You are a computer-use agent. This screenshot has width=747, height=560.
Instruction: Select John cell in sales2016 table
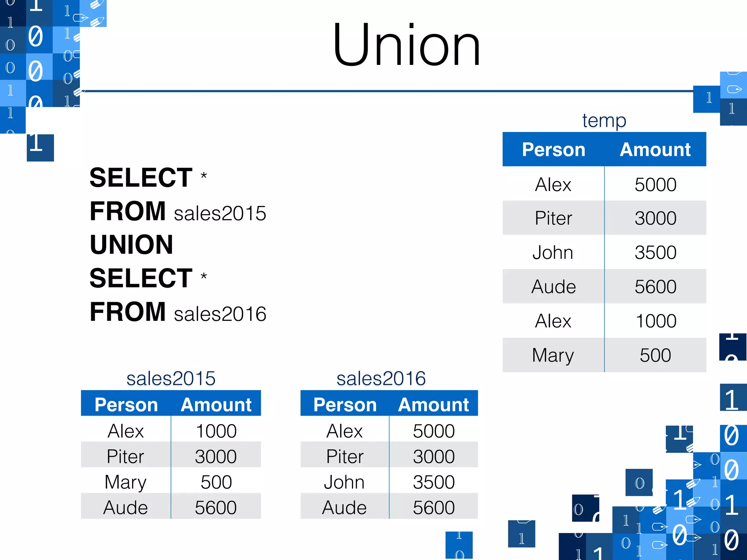point(344,482)
